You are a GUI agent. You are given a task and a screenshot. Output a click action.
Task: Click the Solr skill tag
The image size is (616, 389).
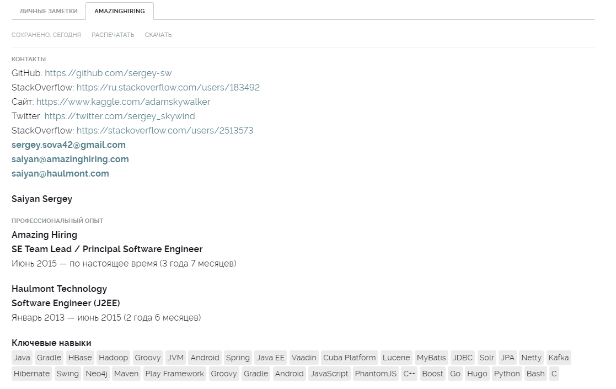tap(486, 358)
